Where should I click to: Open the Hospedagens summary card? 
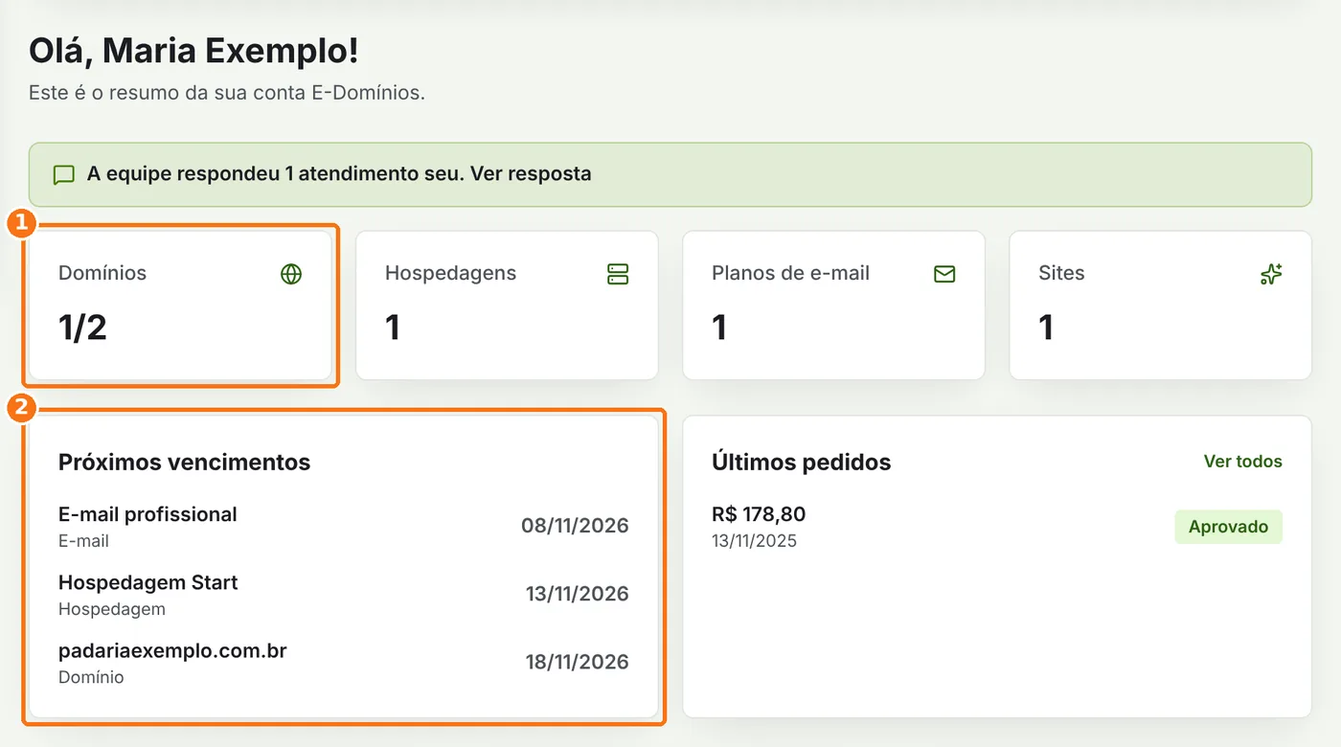point(508,306)
